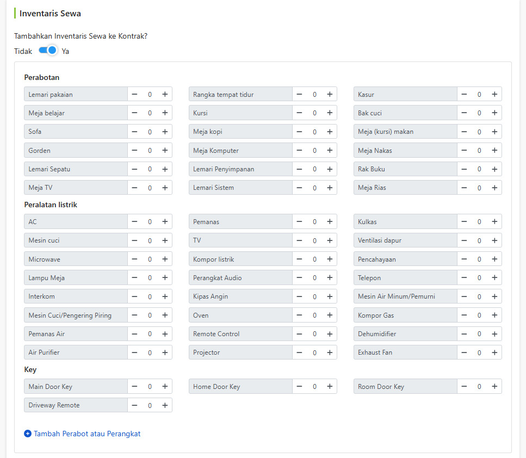Screen dimensions: 526x458
Task: Toggle the Inventaris Sewa switch off
Action: click(47, 51)
